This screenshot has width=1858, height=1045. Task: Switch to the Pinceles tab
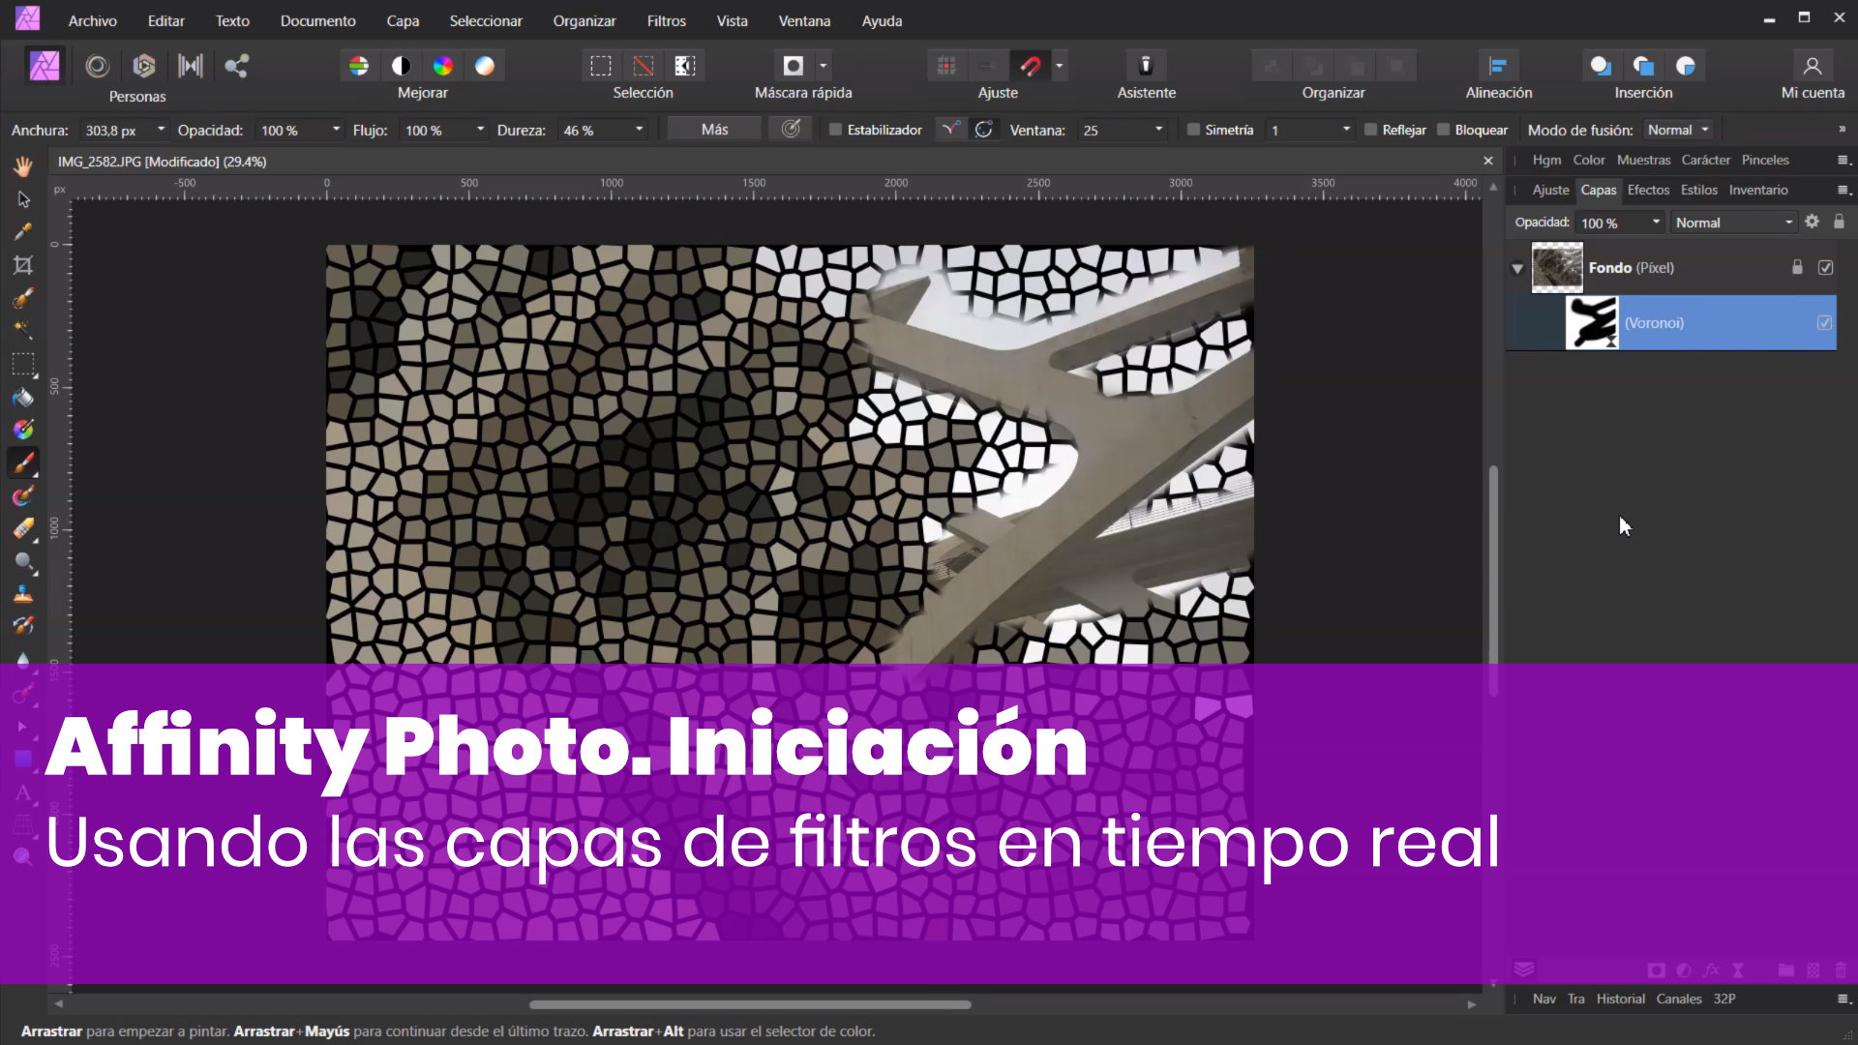[1765, 160]
